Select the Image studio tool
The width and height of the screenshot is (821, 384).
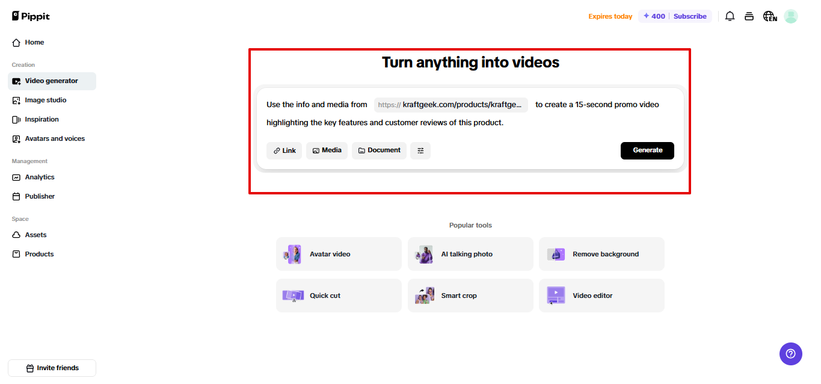pyautogui.click(x=45, y=100)
